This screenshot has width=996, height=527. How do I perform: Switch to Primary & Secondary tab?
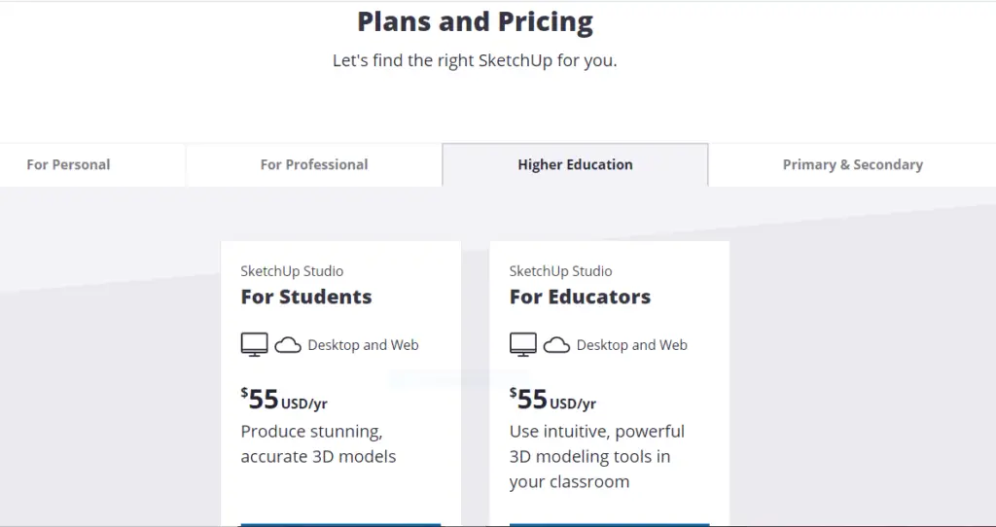click(x=852, y=164)
